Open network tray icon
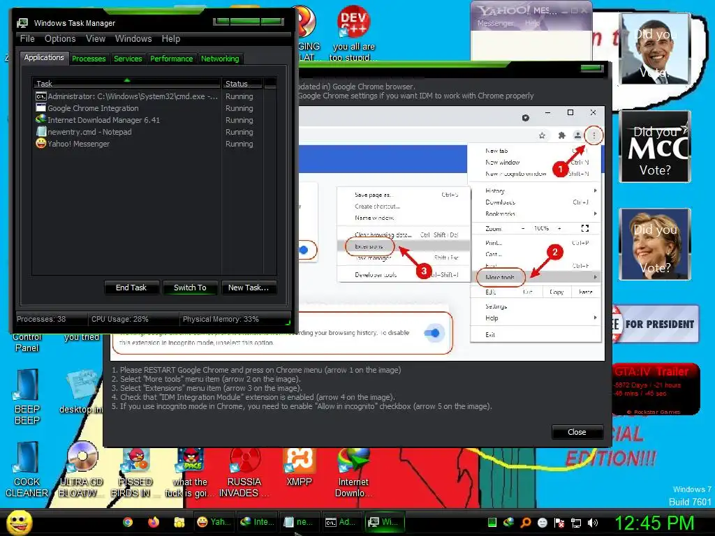 coord(576,523)
